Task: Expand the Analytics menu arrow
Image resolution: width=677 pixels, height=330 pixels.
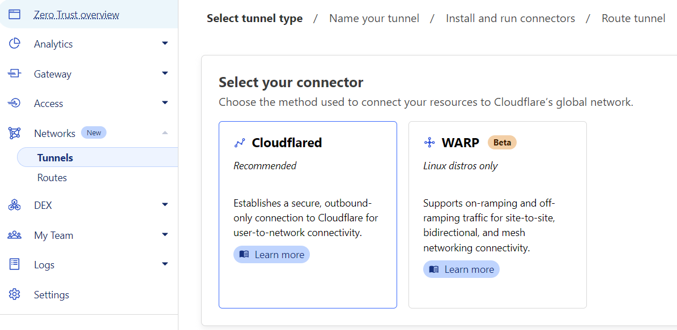Action: click(165, 43)
